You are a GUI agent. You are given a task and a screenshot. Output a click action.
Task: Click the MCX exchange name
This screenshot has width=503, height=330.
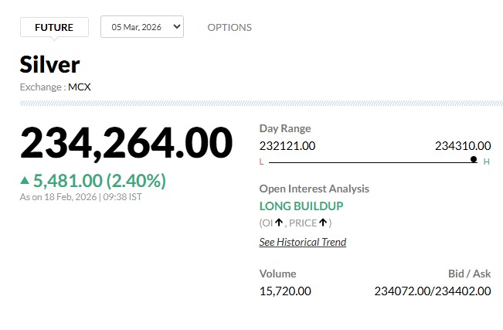[x=80, y=87]
